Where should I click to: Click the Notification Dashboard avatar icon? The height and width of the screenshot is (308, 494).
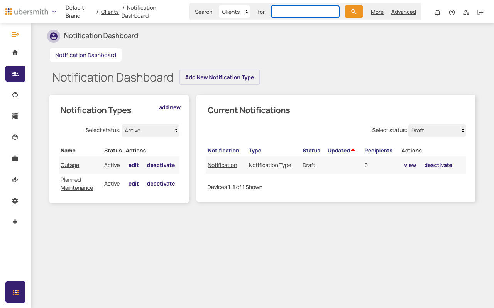(x=54, y=36)
